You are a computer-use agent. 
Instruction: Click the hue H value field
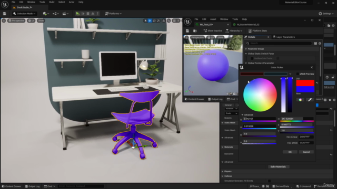tap(297, 119)
